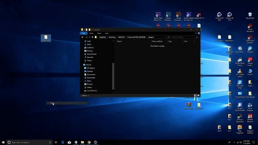Select Driver Booster 6 desktop icon
Image resolution: width=258 pixels, height=145 pixels.
click(250, 28)
